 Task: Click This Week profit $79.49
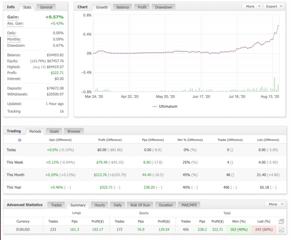tap(102, 163)
